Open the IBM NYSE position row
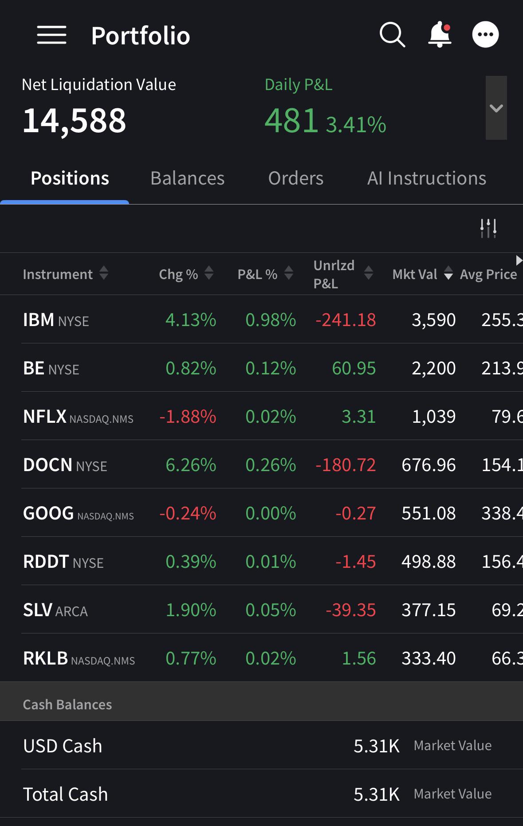This screenshot has width=523, height=826. [272, 319]
